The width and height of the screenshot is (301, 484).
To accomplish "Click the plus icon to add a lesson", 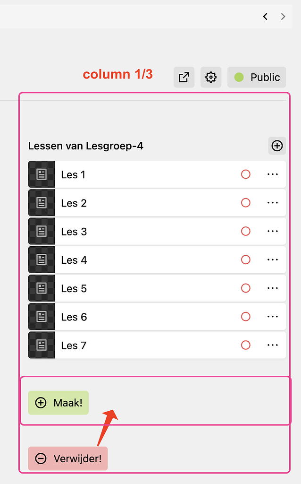I will [277, 146].
